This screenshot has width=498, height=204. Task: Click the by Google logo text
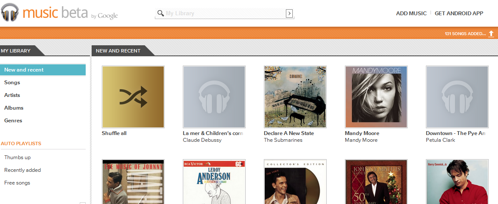[104, 16]
